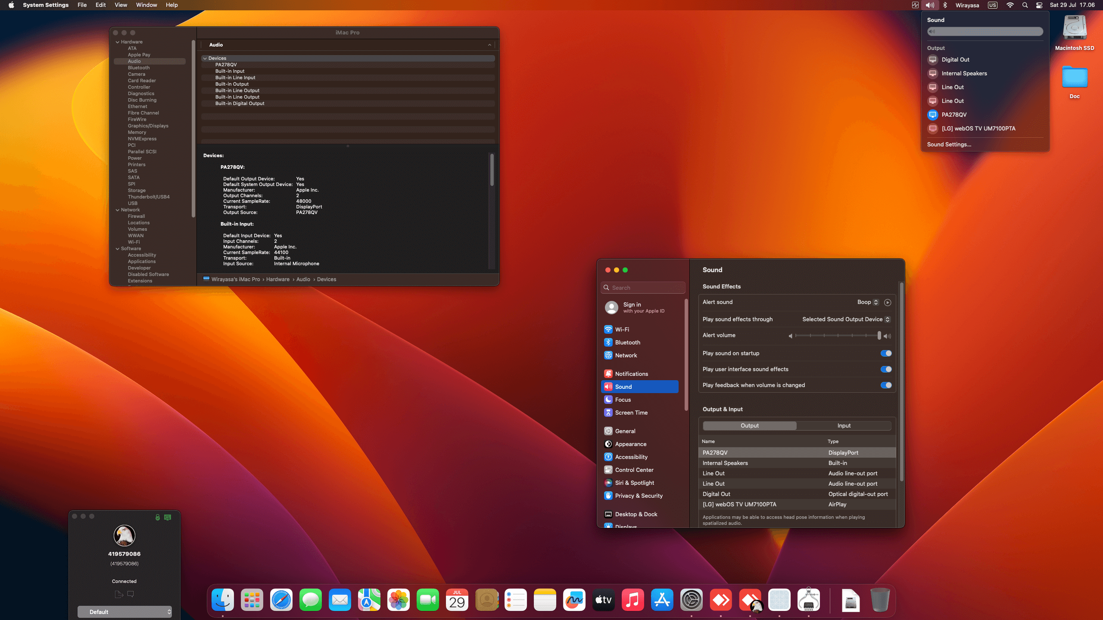Screen dimensions: 1103x620
Task: Toggle Play feedback when volume is changed
Action: [885, 385]
